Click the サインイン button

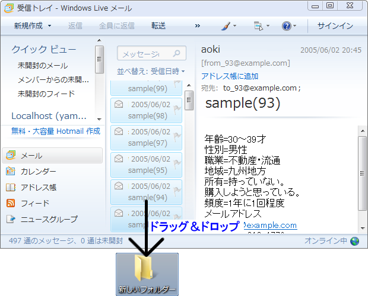click(x=335, y=26)
